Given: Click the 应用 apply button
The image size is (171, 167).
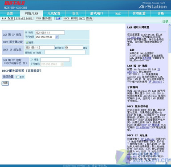Looking at the screenshot, I should point(5,83).
